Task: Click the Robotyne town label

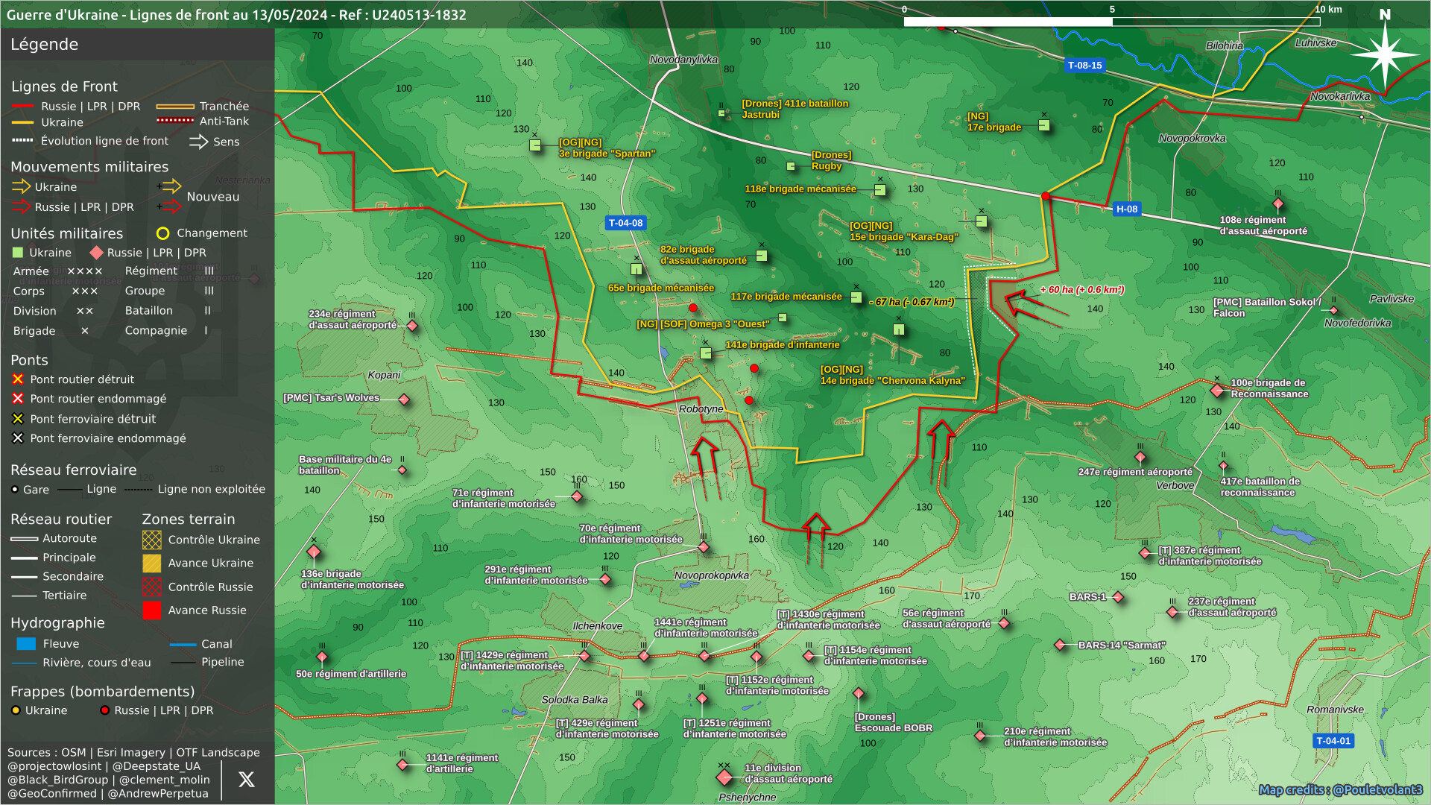Action: [x=701, y=409]
